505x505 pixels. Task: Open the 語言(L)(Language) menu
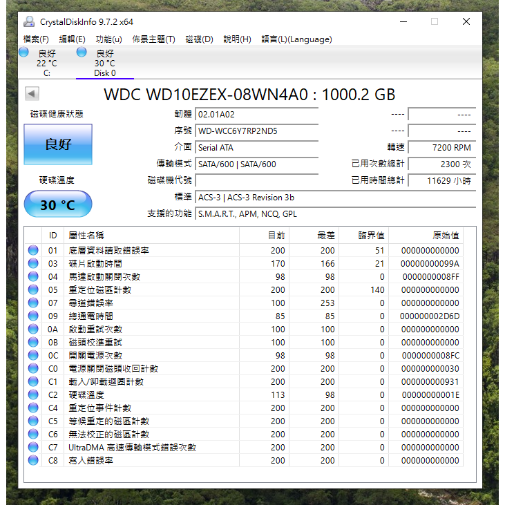click(x=296, y=39)
